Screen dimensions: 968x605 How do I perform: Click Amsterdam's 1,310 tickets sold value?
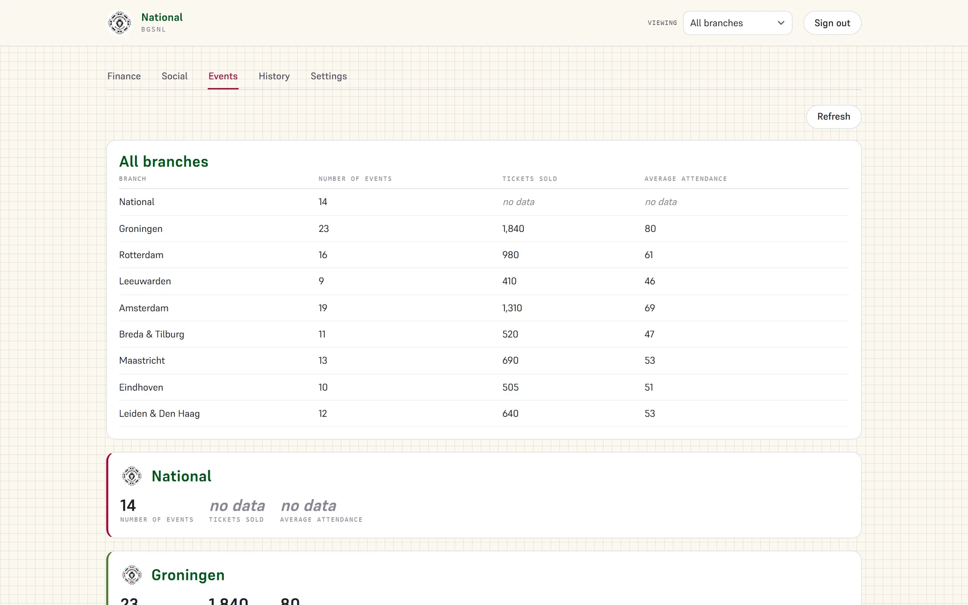tap(512, 308)
